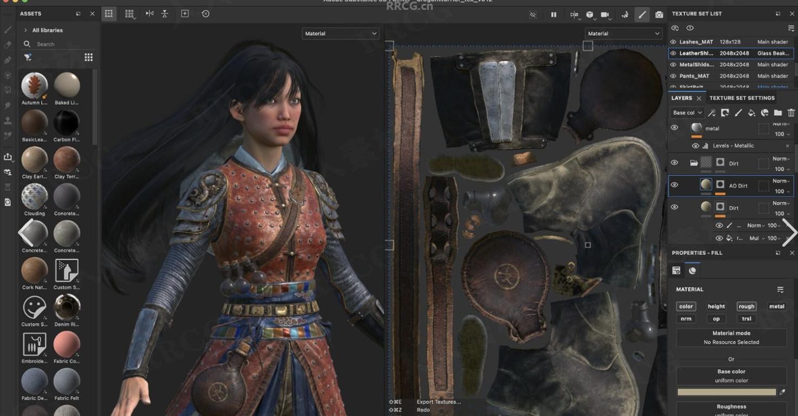The width and height of the screenshot is (798, 416).
Task: Toggle the rough material channel
Action: pos(746,306)
